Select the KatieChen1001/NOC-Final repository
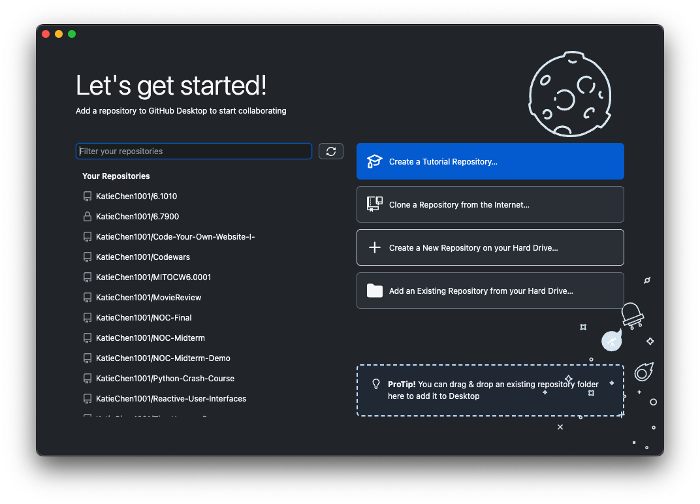Image resolution: width=700 pixels, height=504 pixels. 144,317
